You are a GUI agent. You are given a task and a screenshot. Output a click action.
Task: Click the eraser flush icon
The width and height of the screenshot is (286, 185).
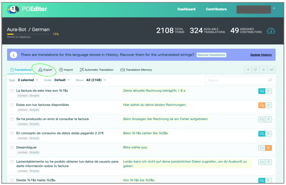(263, 70)
